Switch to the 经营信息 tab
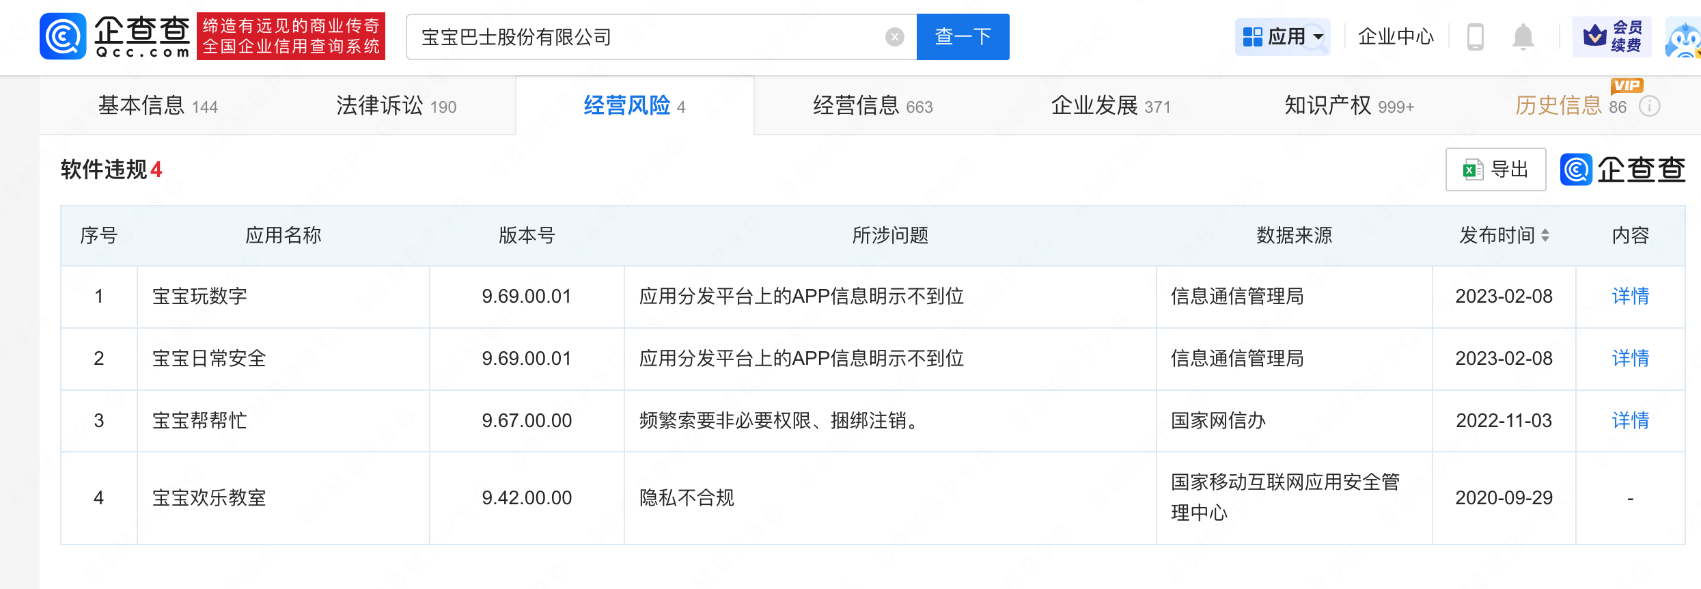This screenshot has width=1701, height=589. pos(872,106)
